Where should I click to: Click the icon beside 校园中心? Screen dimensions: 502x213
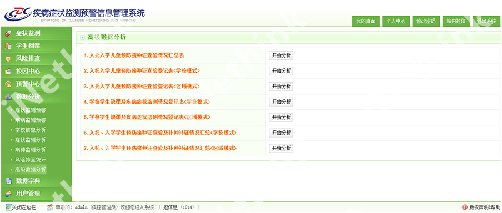coord(8,72)
